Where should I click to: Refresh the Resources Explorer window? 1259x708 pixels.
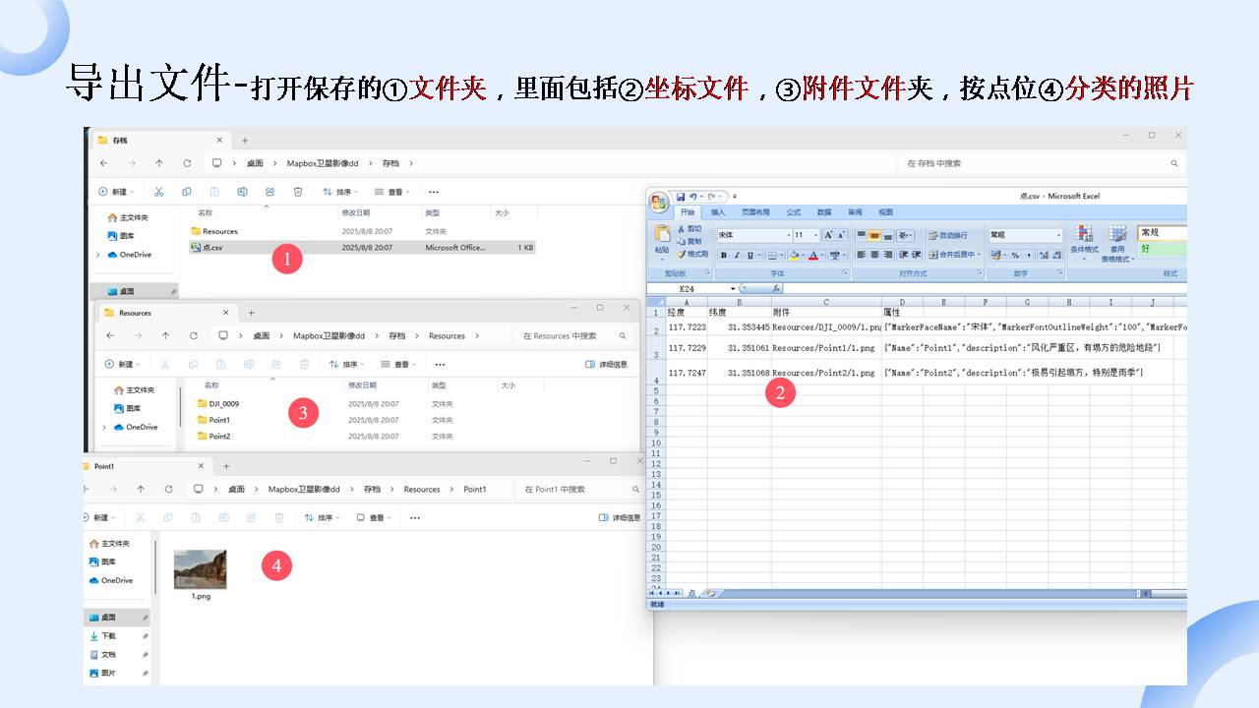pos(193,335)
